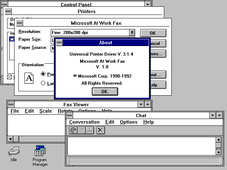Click the portrait page orientation icon

point(29,78)
